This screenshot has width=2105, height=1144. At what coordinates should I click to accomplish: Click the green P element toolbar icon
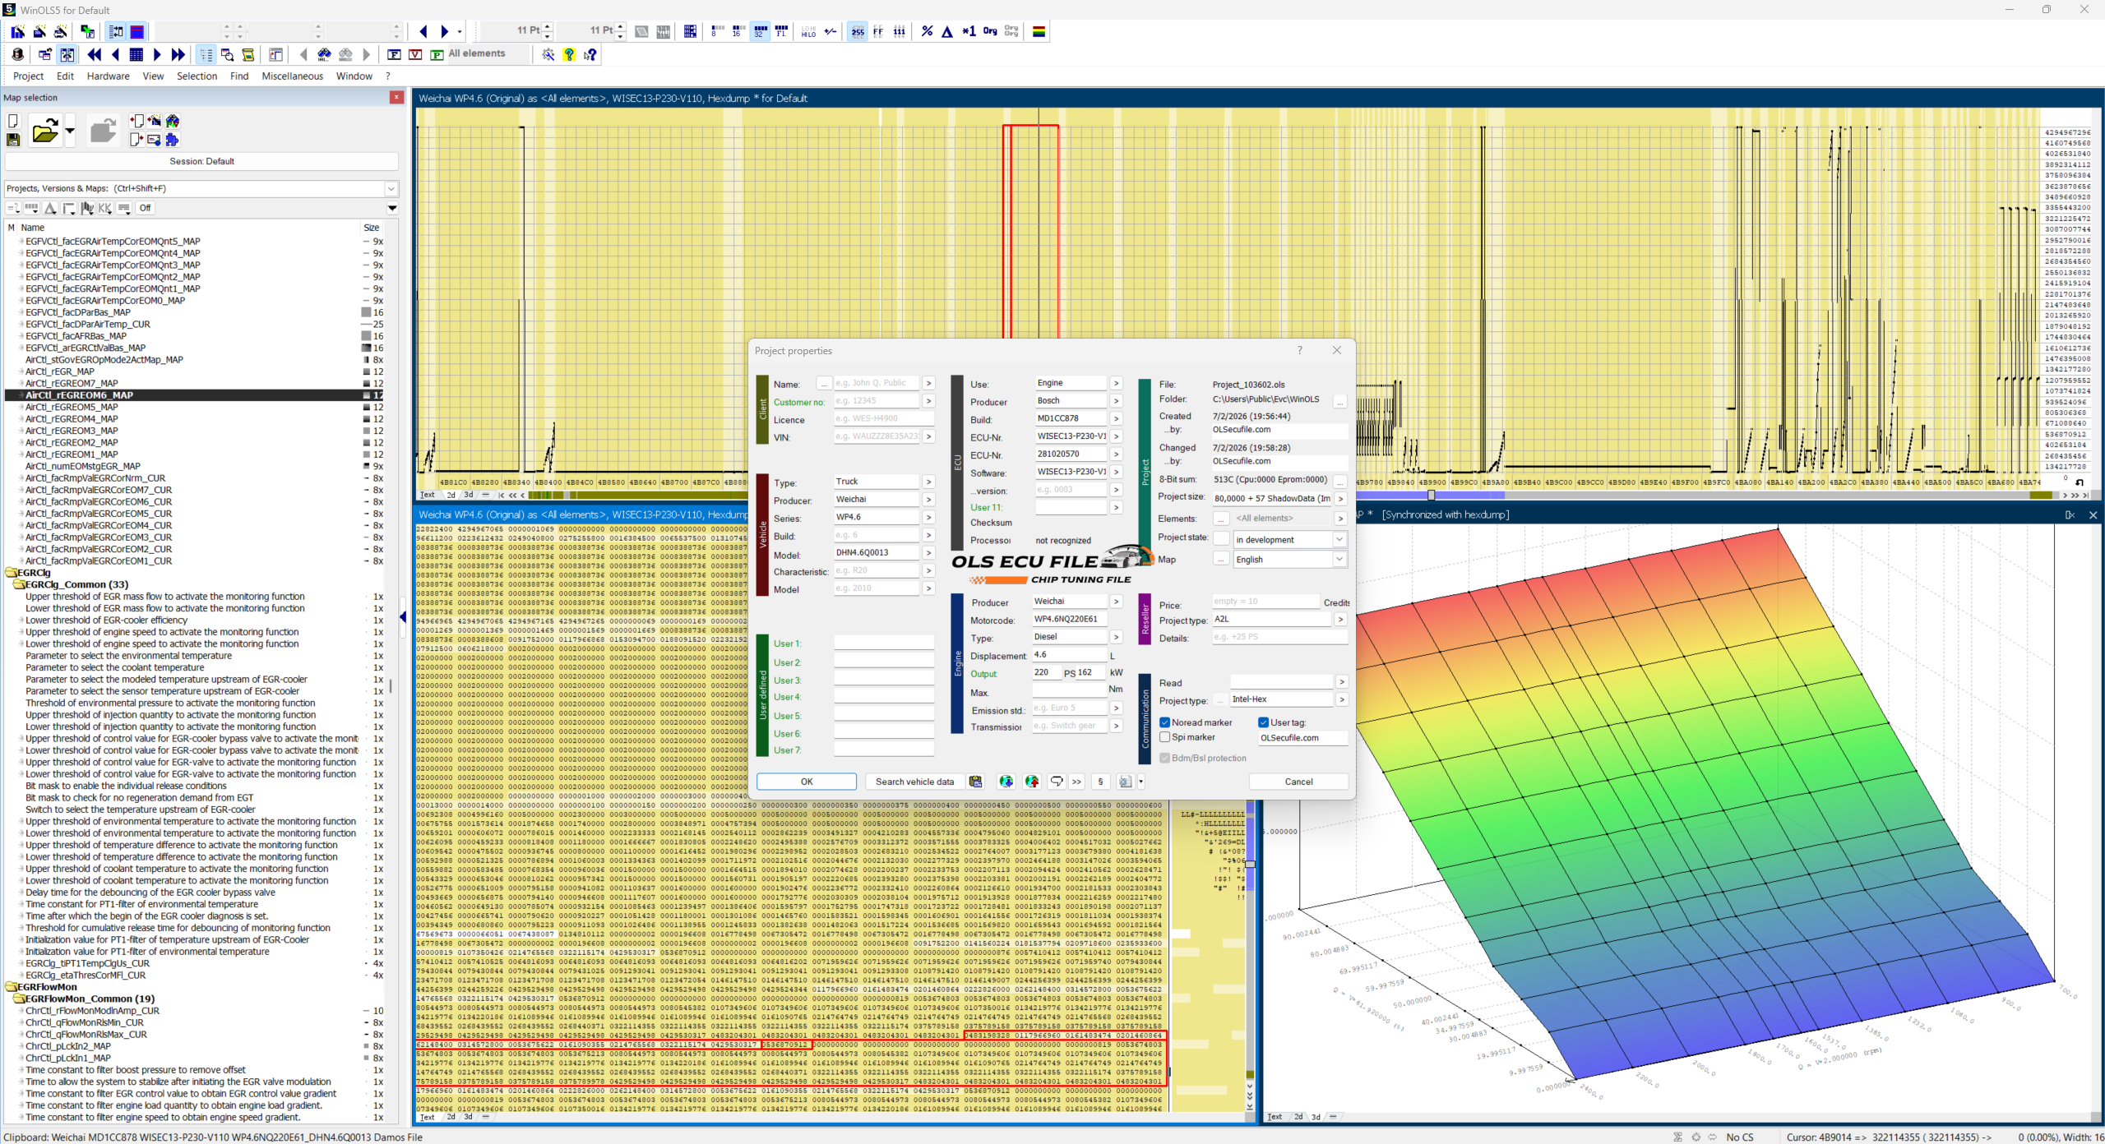437,54
